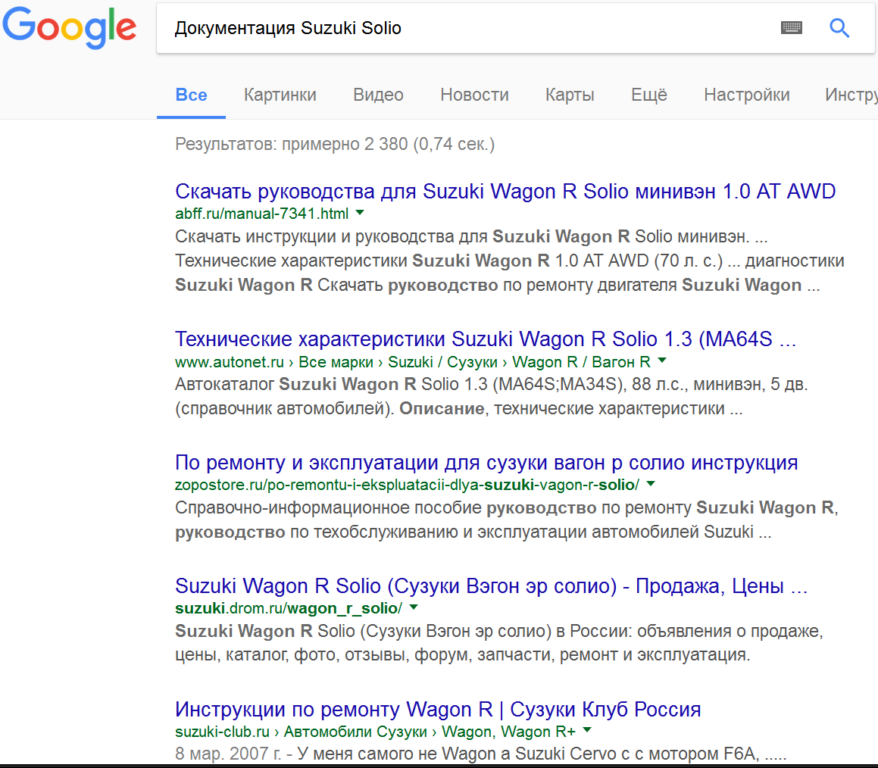Expand dropdown arrow next to abff.ru URL

[x=360, y=213]
